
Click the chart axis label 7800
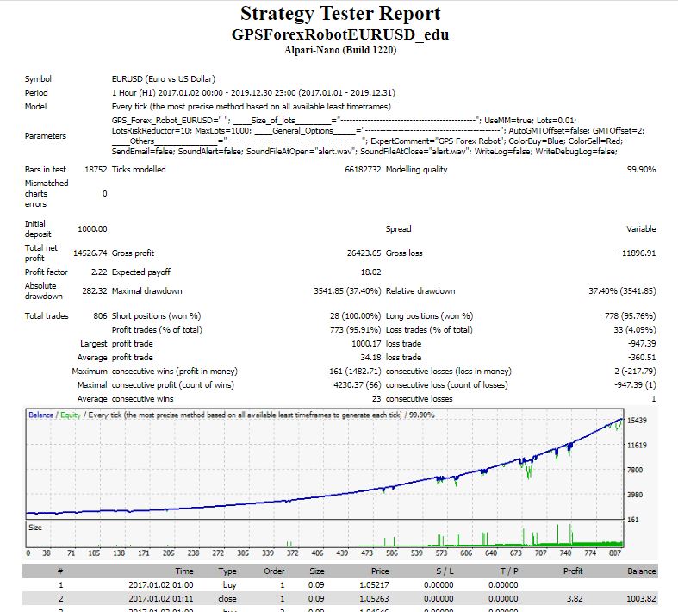pos(635,470)
